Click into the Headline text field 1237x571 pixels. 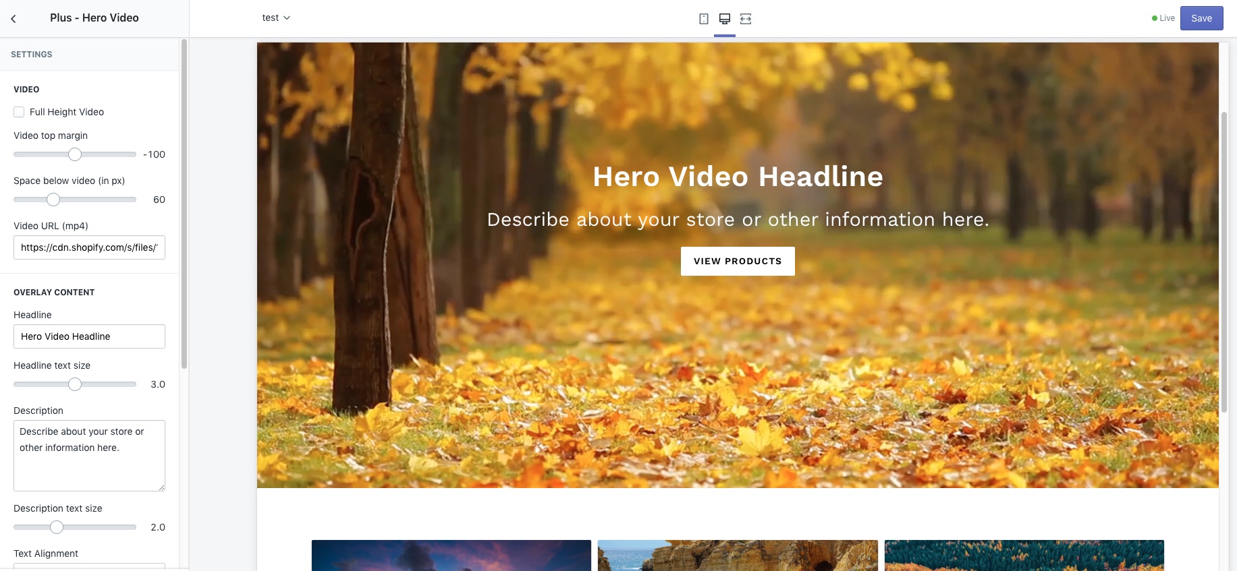[89, 336]
